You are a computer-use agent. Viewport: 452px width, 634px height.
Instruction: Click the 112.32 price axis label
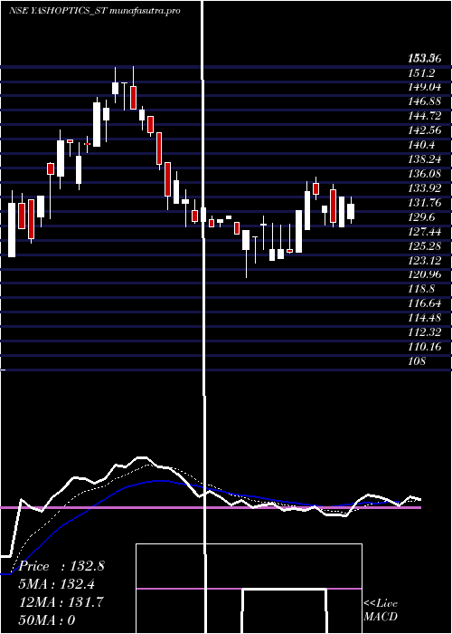point(424,332)
